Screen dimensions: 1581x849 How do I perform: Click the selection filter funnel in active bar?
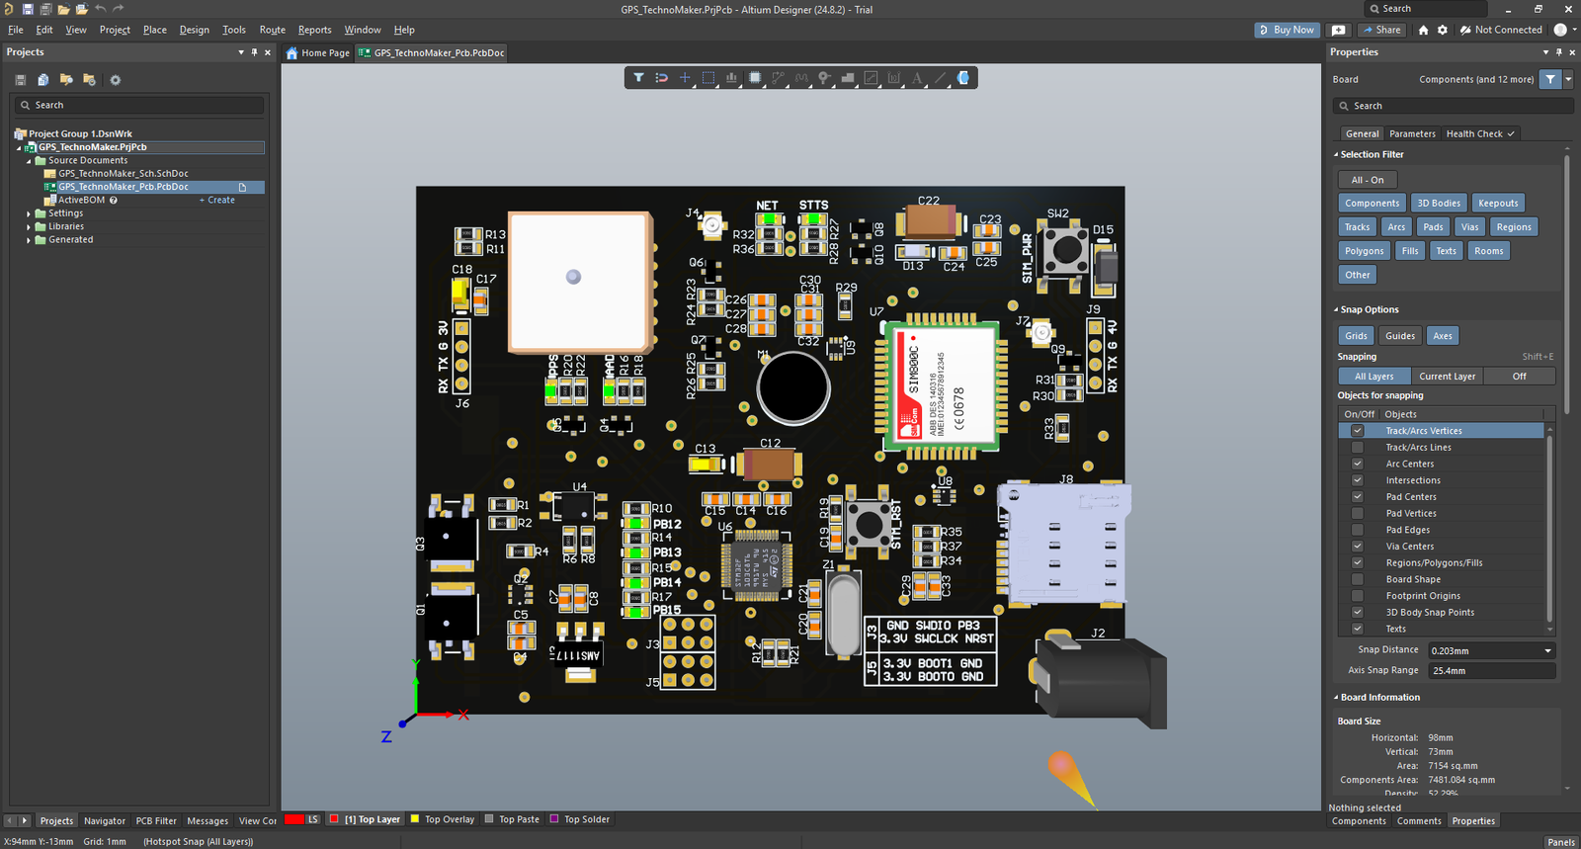[x=638, y=77]
